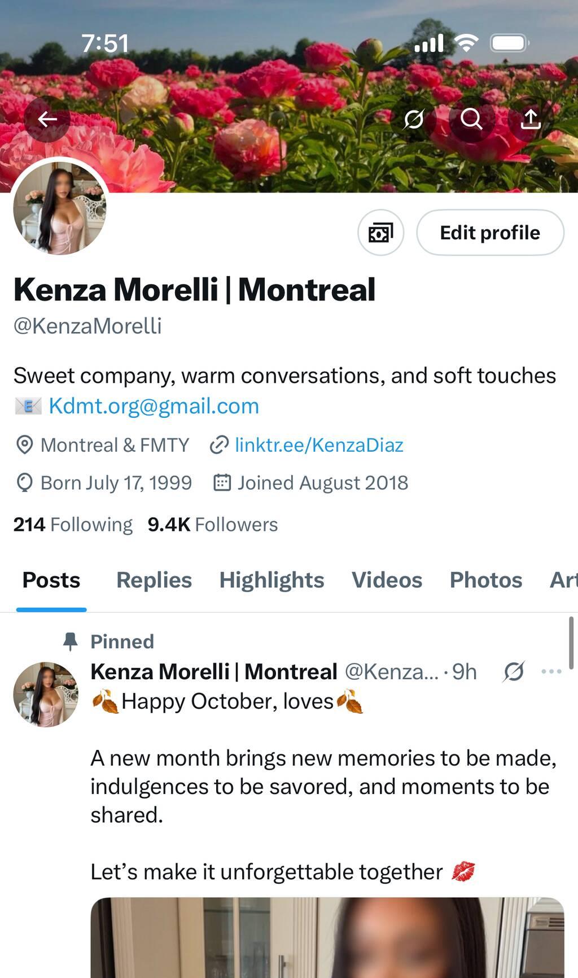The height and width of the screenshot is (978, 578).
Task: Switch to the Photos tab
Action: click(x=486, y=580)
